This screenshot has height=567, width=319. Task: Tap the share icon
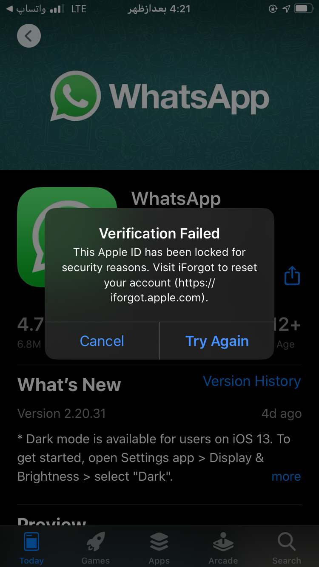(292, 275)
